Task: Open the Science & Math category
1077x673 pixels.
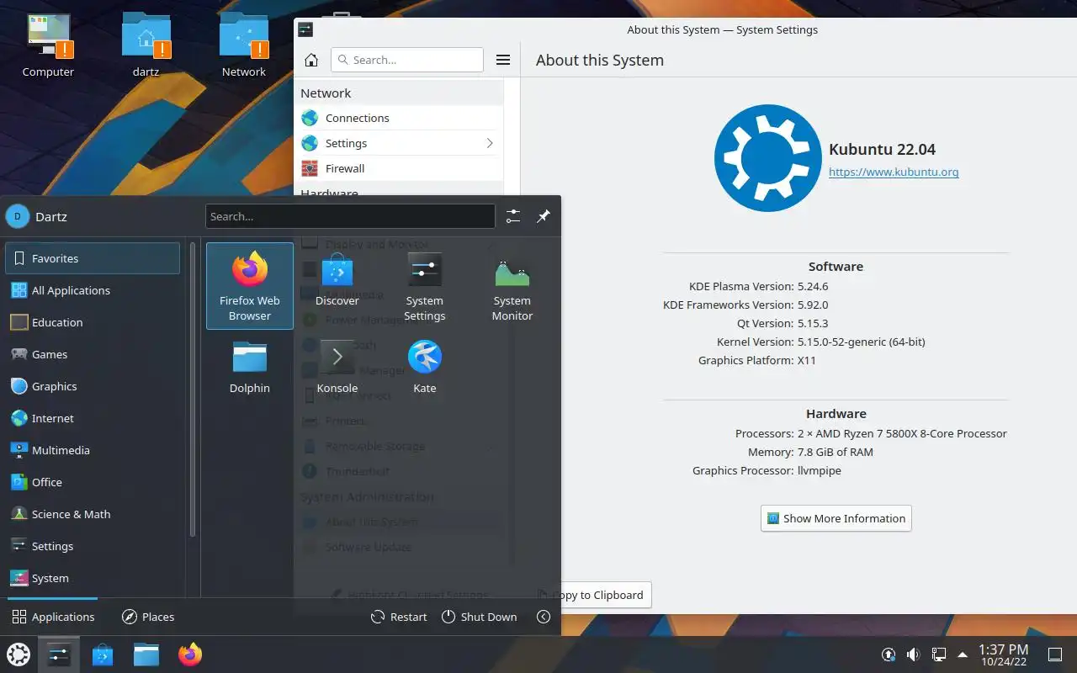Action: [93, 514]
